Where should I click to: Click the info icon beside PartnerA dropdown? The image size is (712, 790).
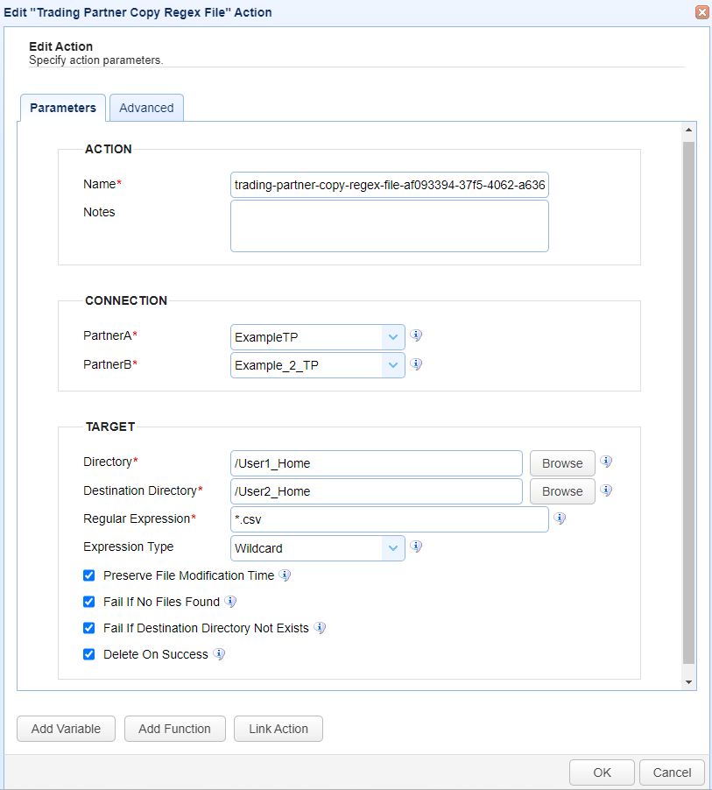417,336
